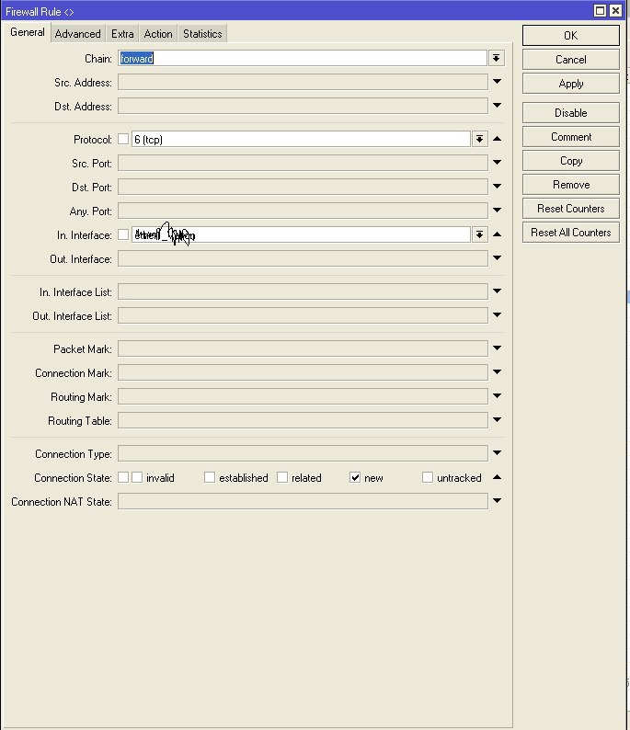Click Reset All Counters button
630x730 pixels.
(571, 233)
